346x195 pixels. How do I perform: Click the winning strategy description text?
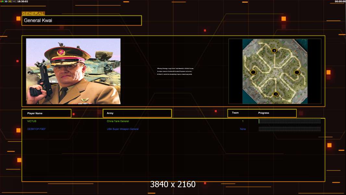(x=175, y=71)
